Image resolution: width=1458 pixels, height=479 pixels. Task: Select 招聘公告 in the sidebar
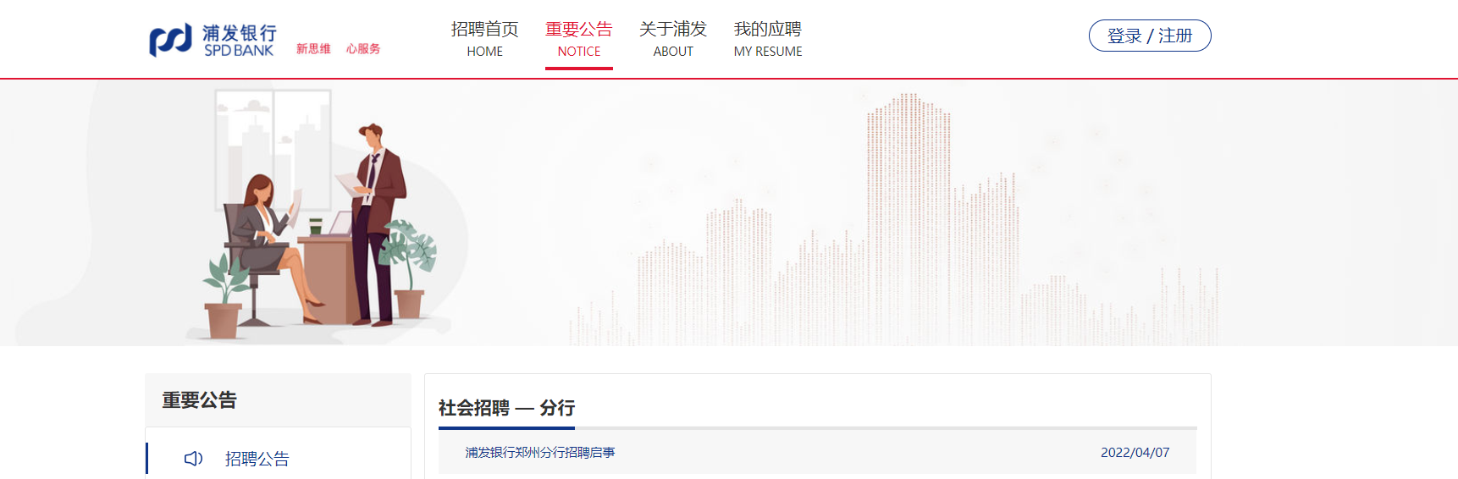[257, 459]
